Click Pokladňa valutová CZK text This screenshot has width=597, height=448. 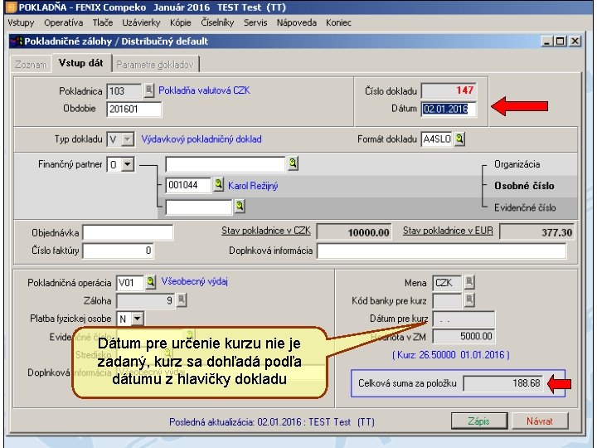[x=205, y=90]
